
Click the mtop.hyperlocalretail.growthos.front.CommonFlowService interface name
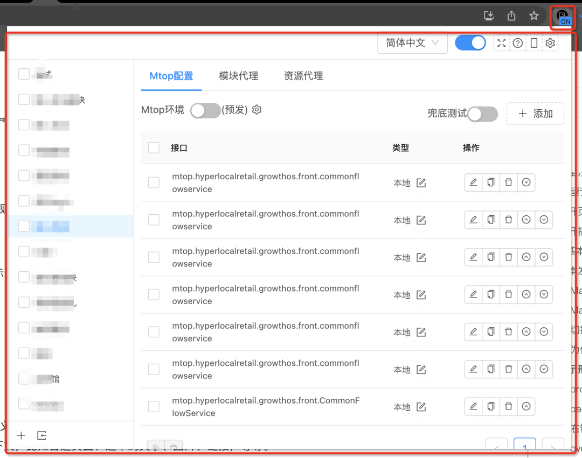[266, 407]
